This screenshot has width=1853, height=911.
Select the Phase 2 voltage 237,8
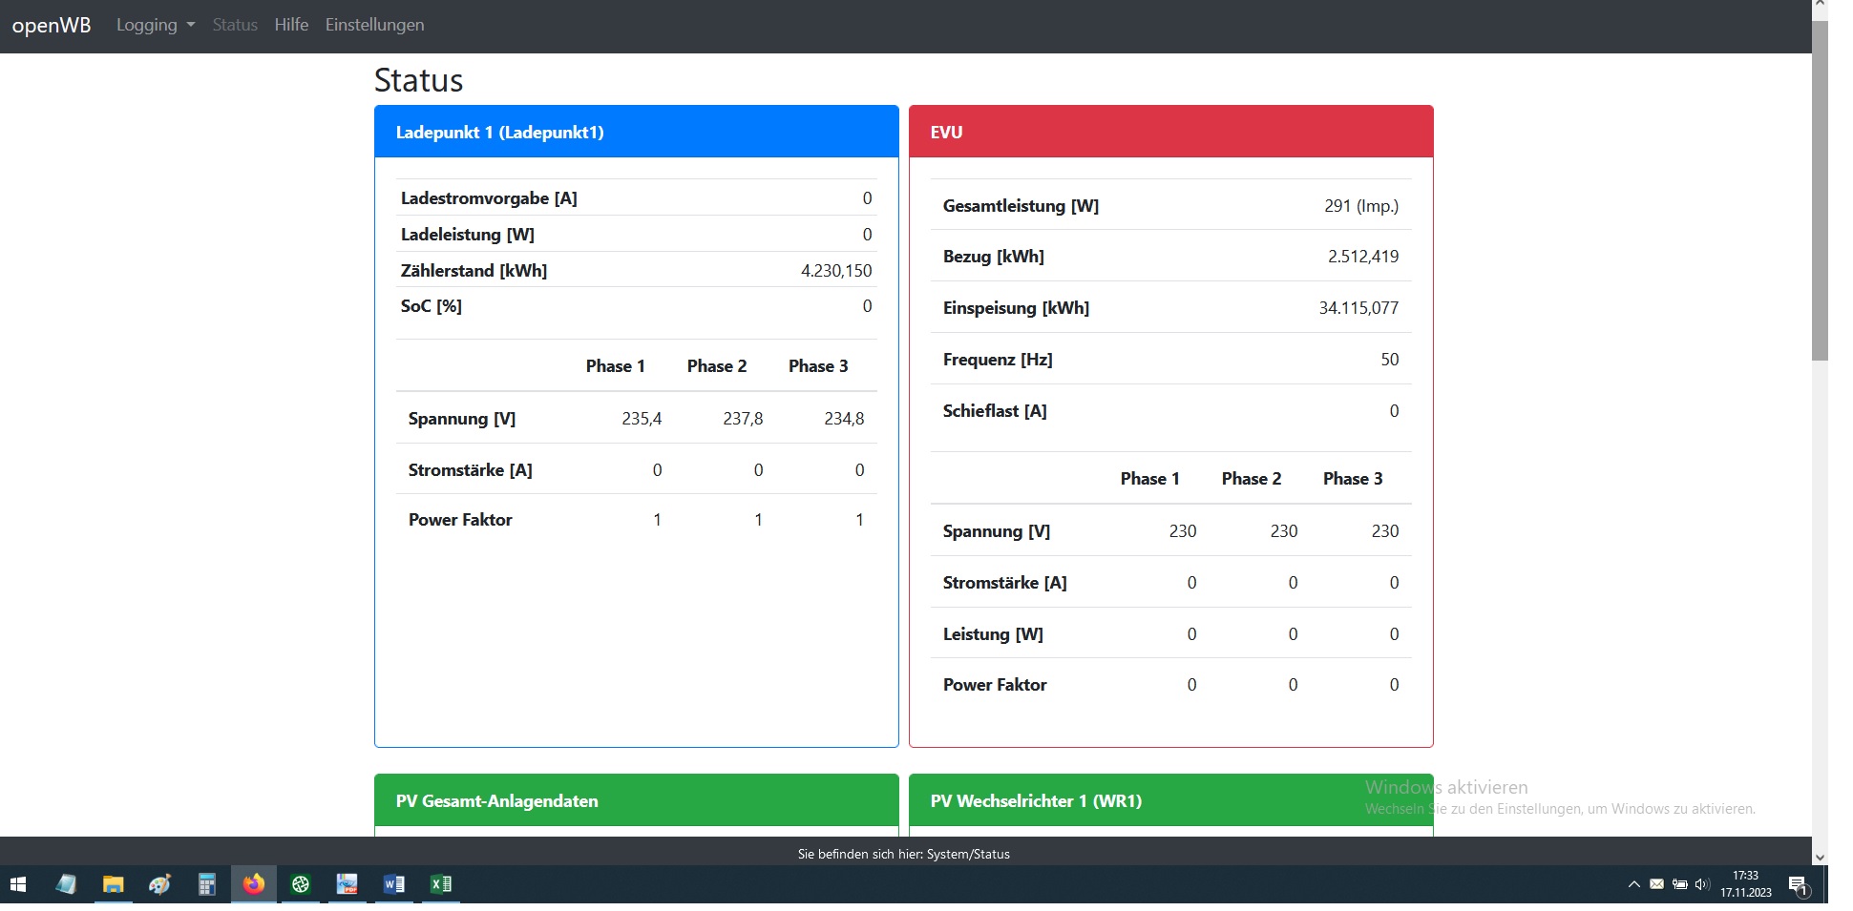743,419
